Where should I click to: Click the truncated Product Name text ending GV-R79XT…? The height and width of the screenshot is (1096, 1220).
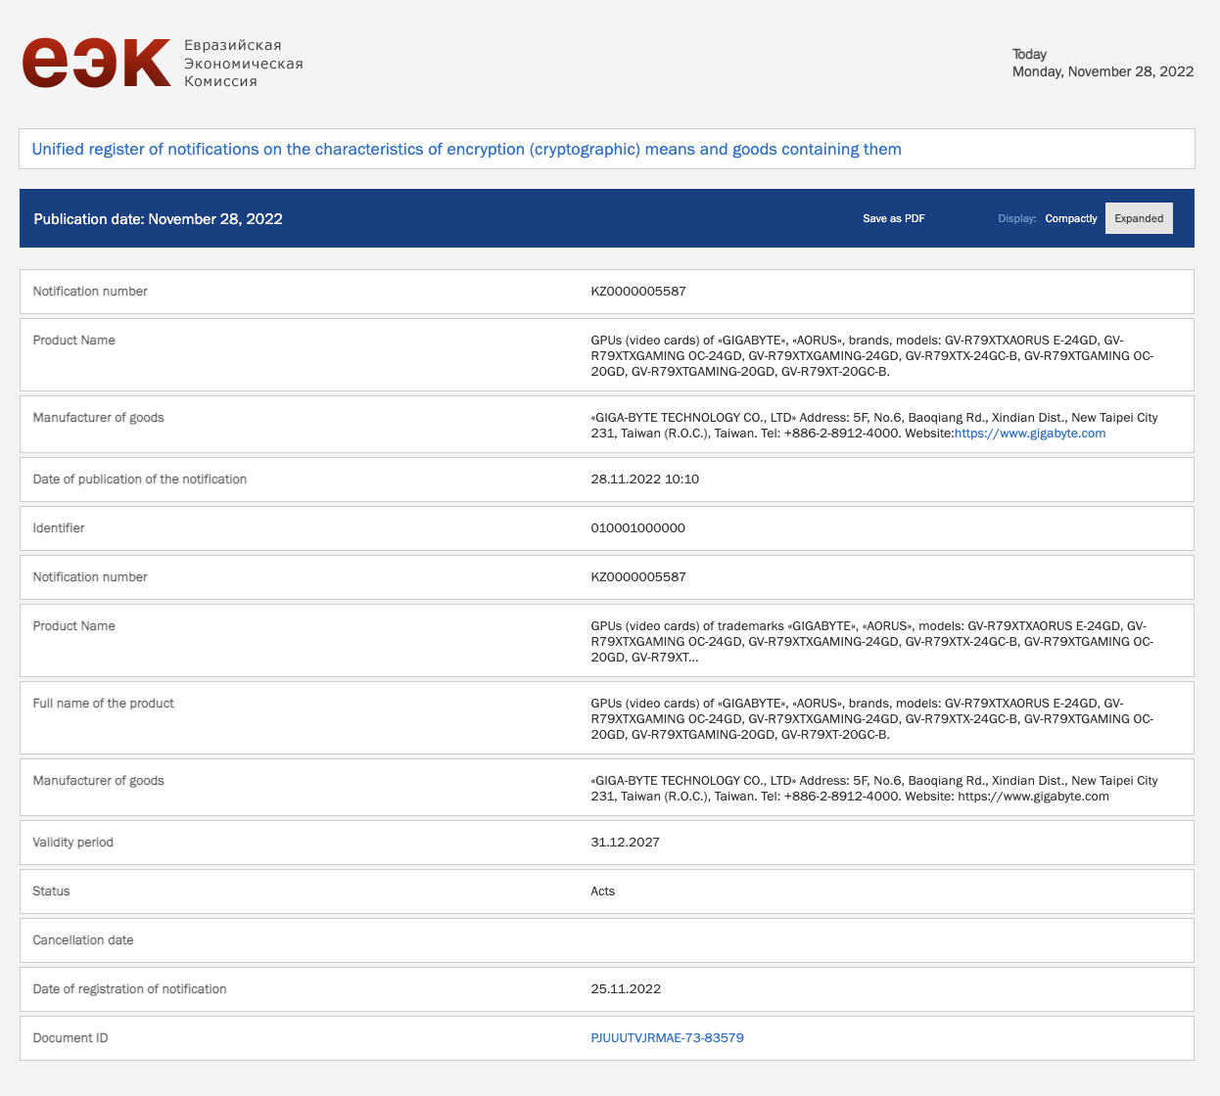pyautogui.click(x=872, y=642)
